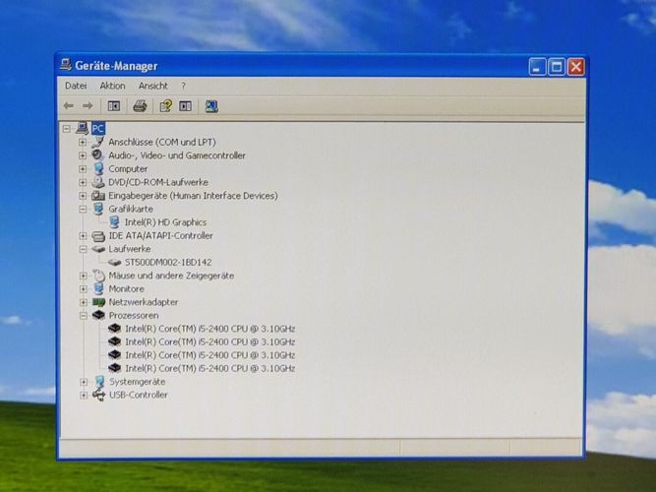Open the ? help menu
This screenshot has width=656, height=492.
point(183,86)
